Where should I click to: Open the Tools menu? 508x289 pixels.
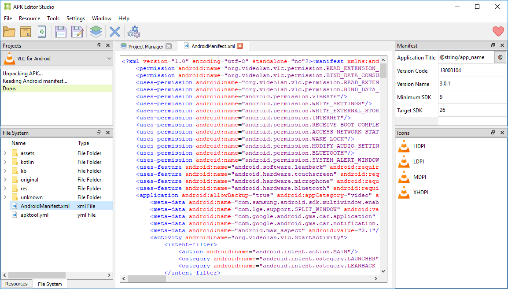point(53,19)
